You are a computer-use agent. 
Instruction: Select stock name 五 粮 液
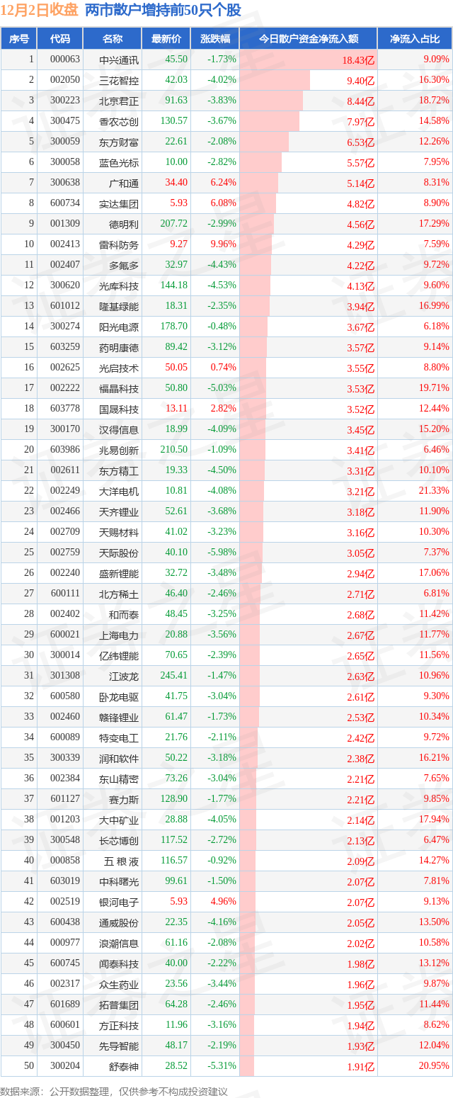tap(121, 861)
